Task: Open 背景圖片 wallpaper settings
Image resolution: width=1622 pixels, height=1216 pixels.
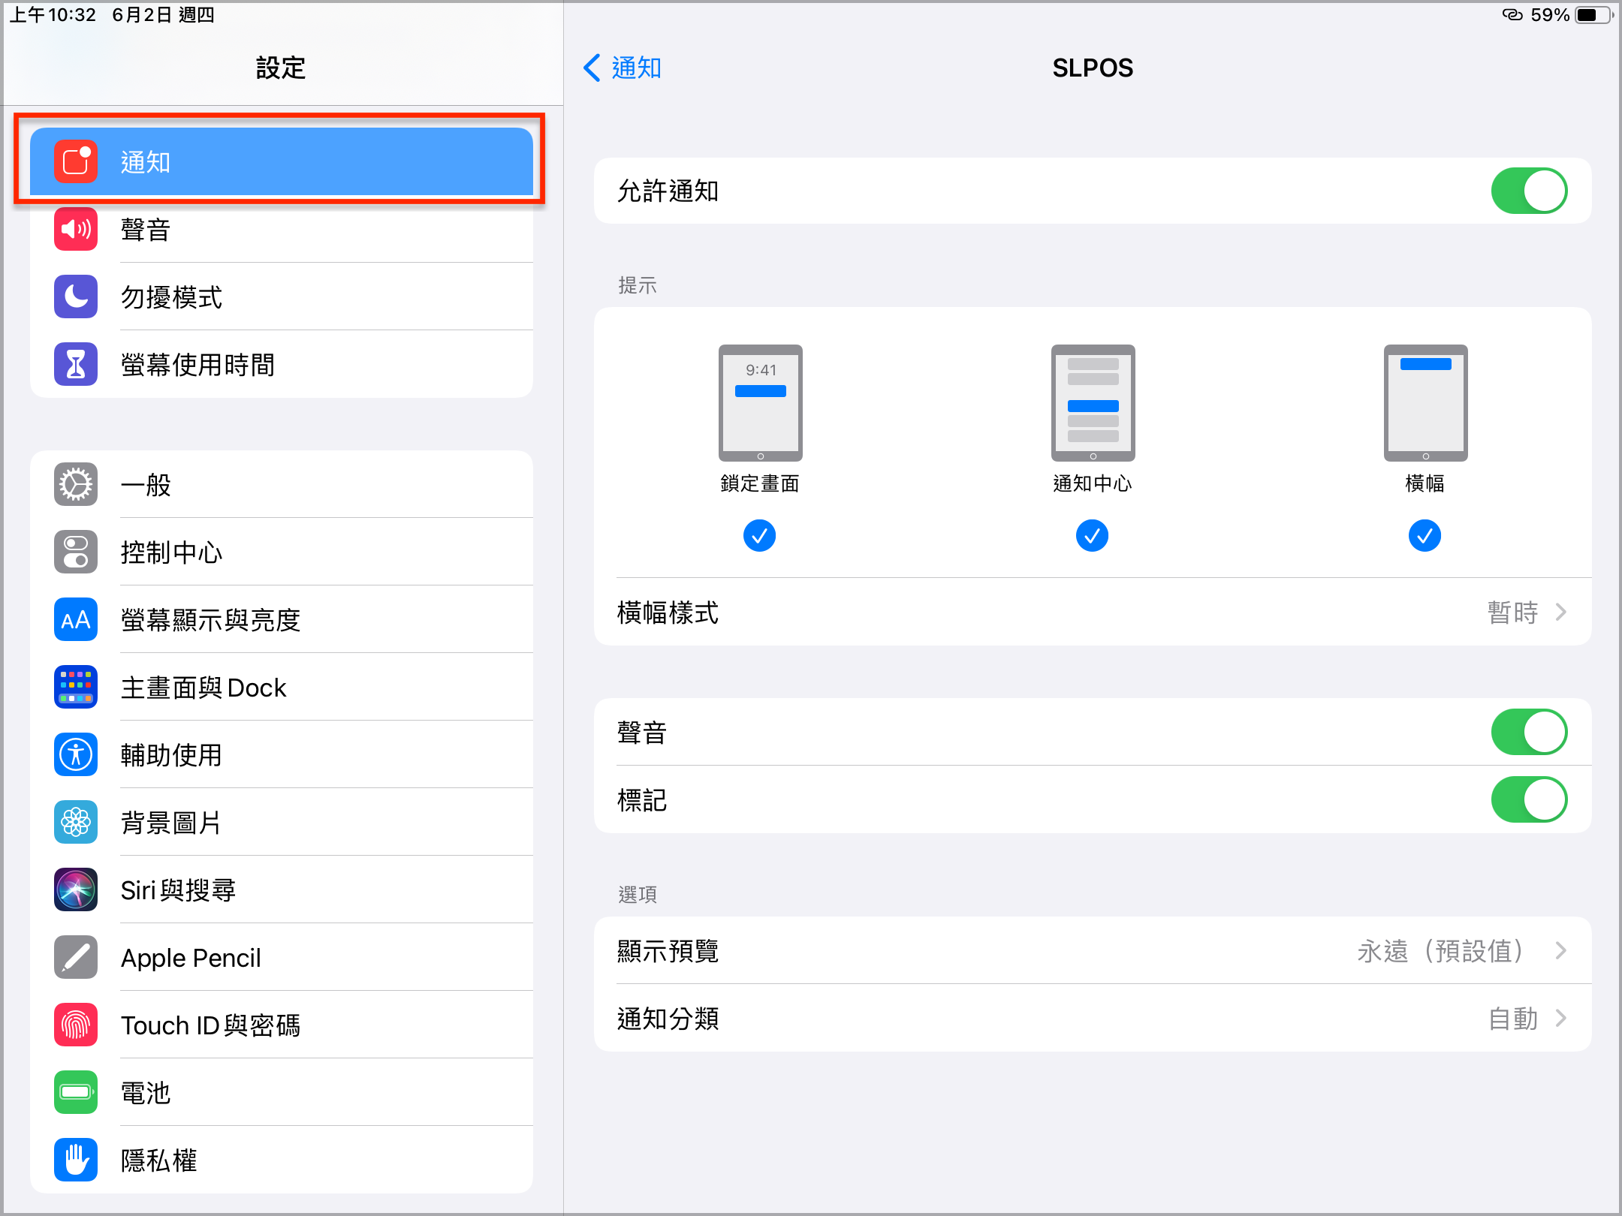Action: (282, 822)
